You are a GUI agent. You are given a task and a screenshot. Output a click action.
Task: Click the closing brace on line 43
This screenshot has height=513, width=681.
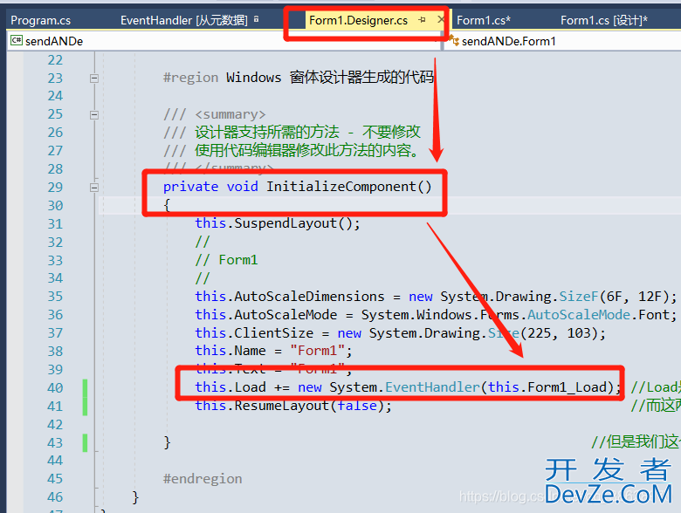(x=167, y=442)
